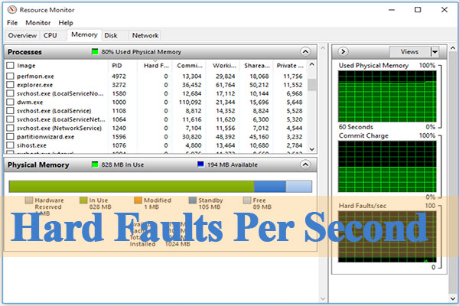Viewport: 459px width, 306px height.
Task: Click process list scrollbar down arrow
Action: [x=312, y=149]
